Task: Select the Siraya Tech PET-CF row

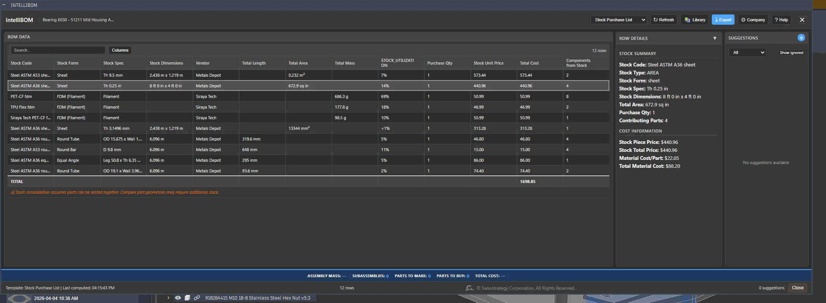Action: 308,118
